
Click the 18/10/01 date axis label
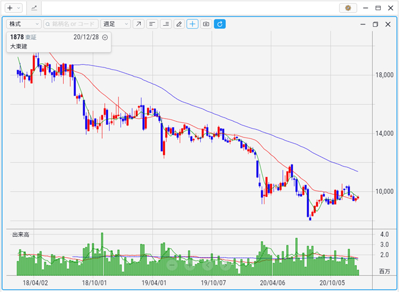95,282
